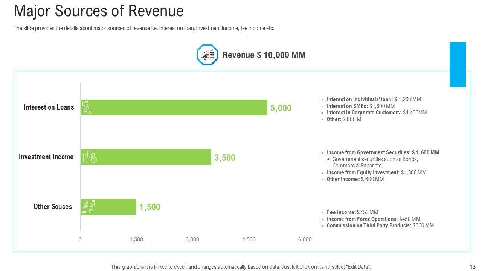Click the slide number 13

pos(473,267)
